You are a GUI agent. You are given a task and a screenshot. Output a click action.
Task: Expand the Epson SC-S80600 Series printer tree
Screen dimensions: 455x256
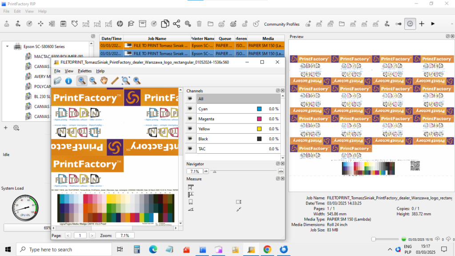7,46
